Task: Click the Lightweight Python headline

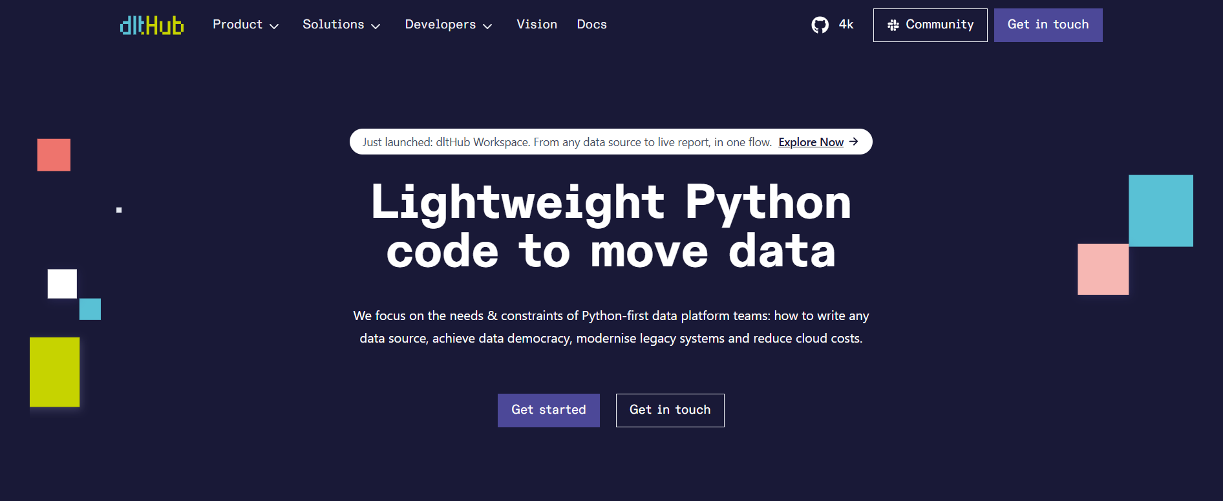Action: pos(611,226)
